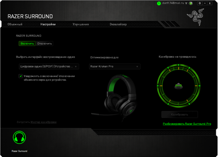The image size is (218, 157).
Task: Click the Выбрать интерфейс воспроизведения аудио label
Action: pyautogui.click(x=45, y=57)
